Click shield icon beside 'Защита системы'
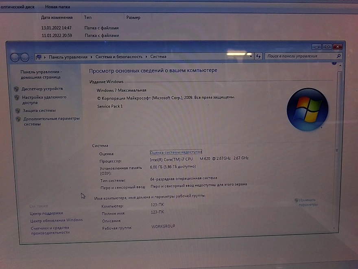The image size is (358, 269). pos(17,111)
